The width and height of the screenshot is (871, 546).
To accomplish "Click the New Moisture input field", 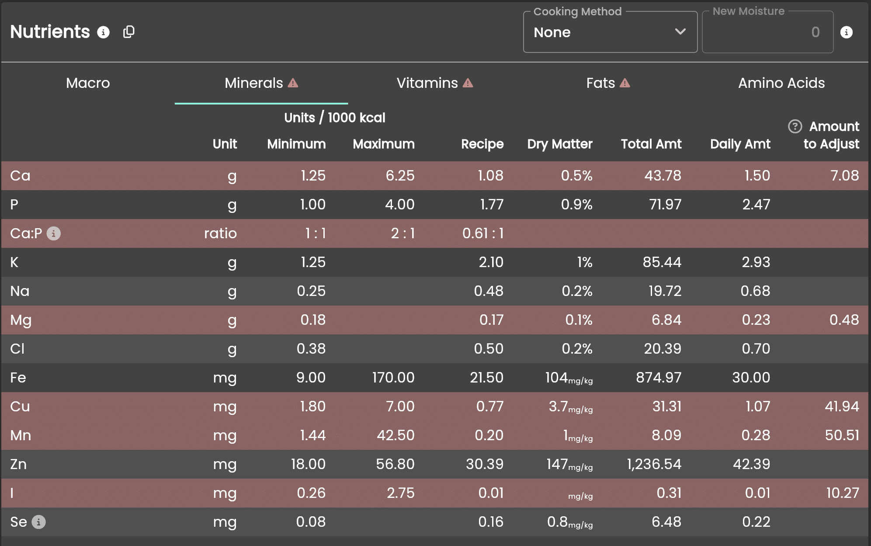I will 767,32.
